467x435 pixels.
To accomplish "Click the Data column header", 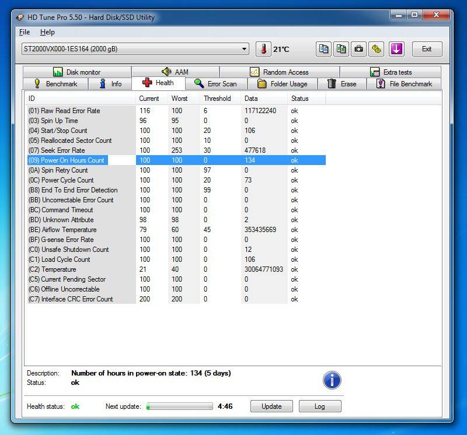I will click(264, 99).
